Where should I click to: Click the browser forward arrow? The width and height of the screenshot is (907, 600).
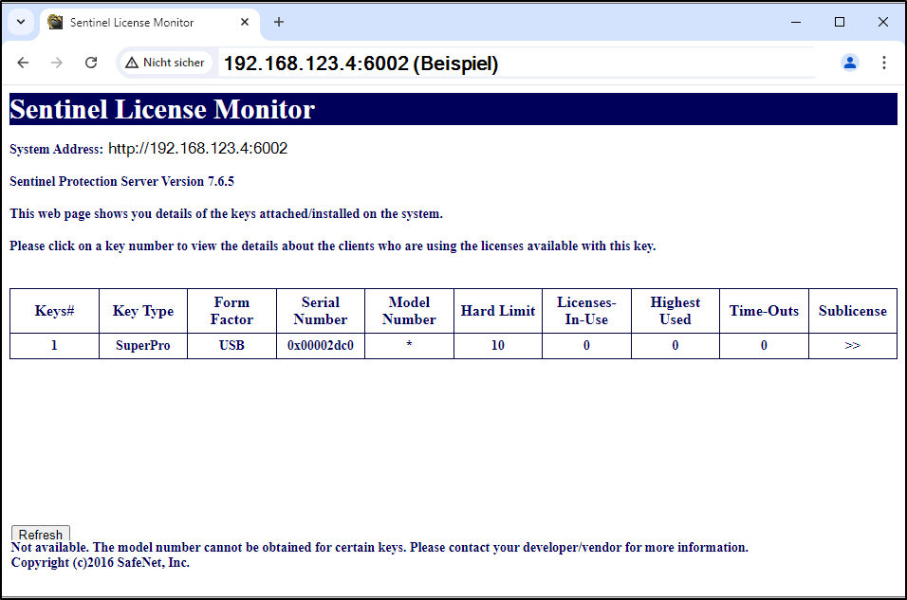pos(57,63)
